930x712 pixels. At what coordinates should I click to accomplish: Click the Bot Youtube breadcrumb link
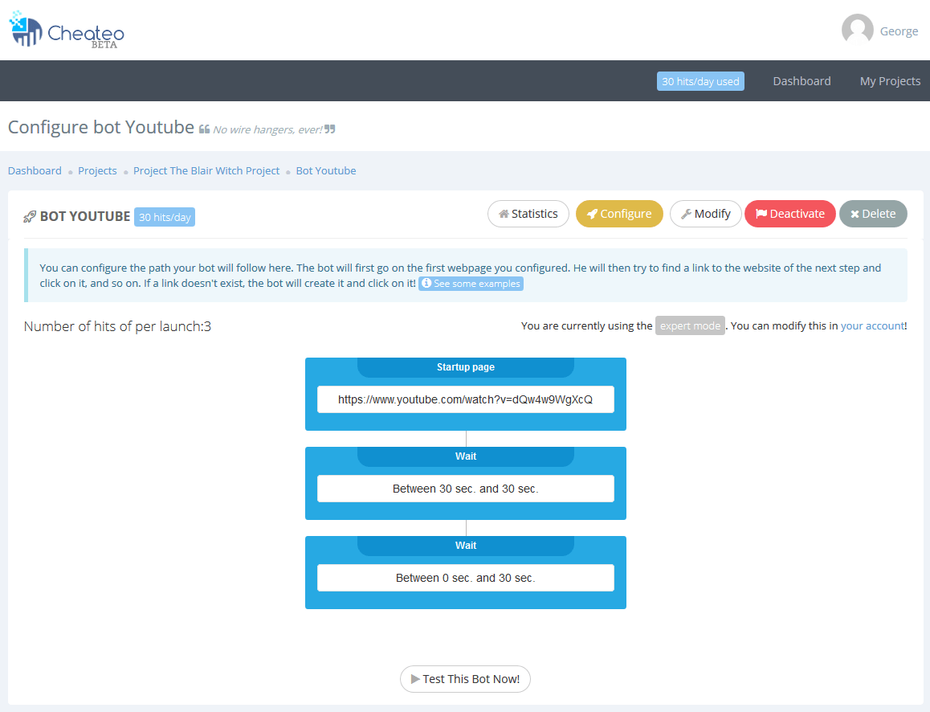point(325,171)
